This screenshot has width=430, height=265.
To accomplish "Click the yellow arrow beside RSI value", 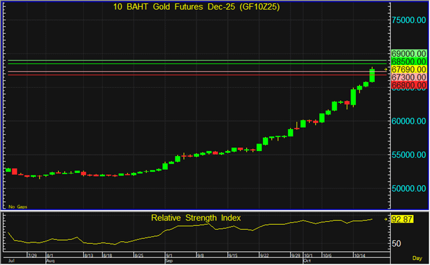I will tap(386, 219).
